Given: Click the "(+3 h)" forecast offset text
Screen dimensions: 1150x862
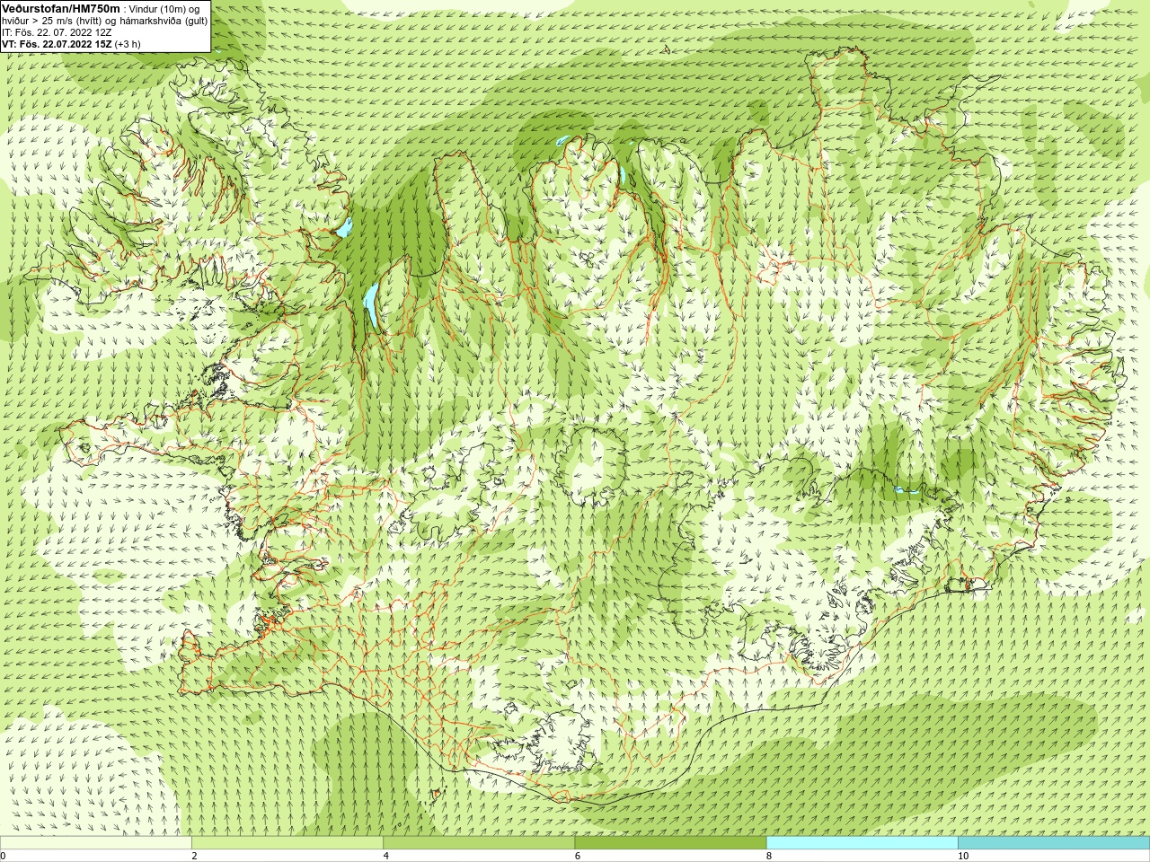Looking at the screenshot, I should pos(128,44).
